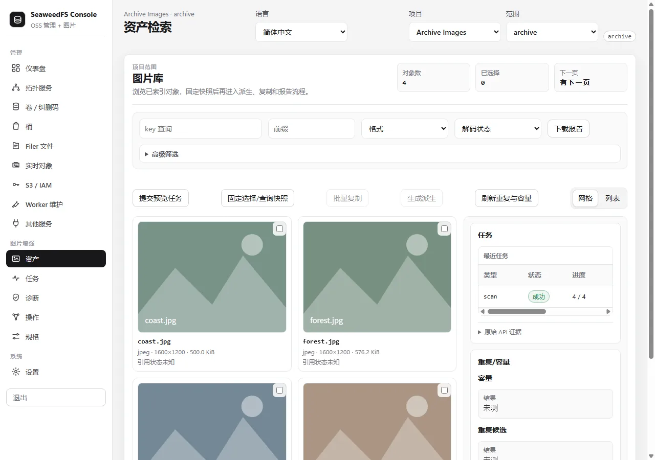This screenshot has height=460, width=655.
Task: Focus the 前缀 prefix input field
Action: (x=312, y=129)
